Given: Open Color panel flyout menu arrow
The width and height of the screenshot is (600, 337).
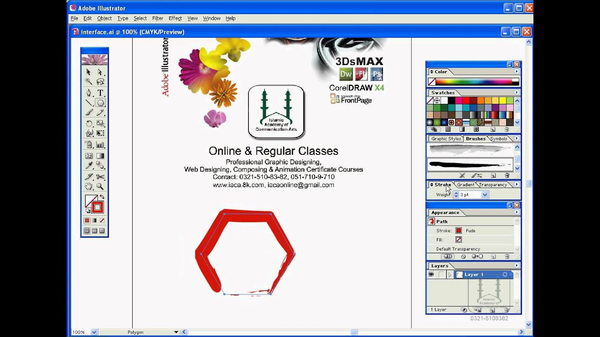Looking at the screenshot, I should [x=517, y=72].
